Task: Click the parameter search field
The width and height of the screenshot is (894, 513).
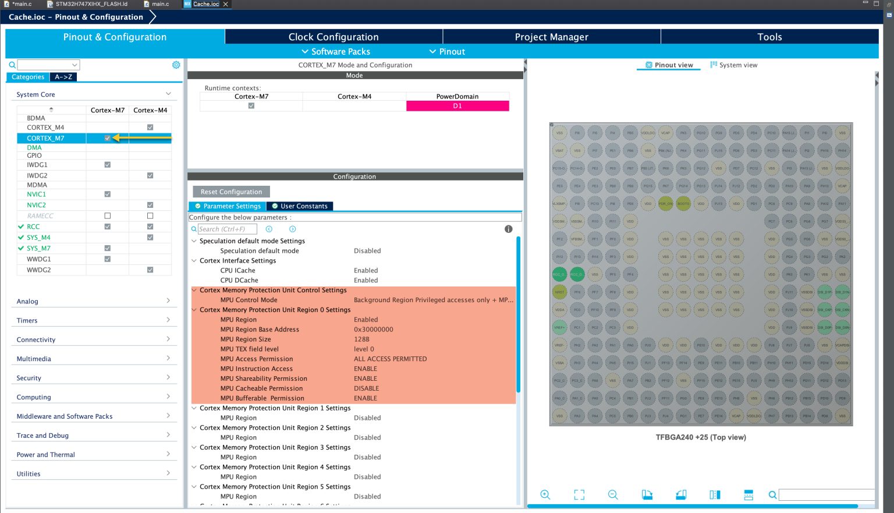Action: tap(227, 229)
